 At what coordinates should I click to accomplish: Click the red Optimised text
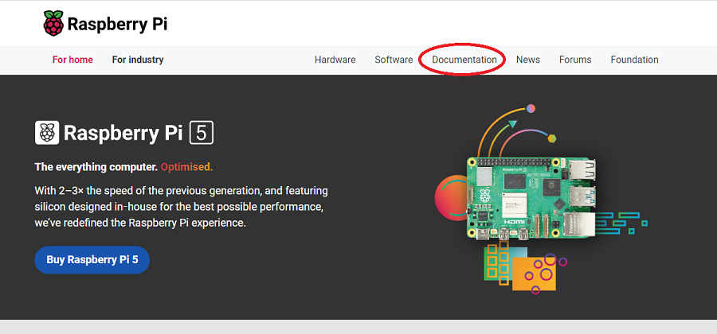click(186, 167)
